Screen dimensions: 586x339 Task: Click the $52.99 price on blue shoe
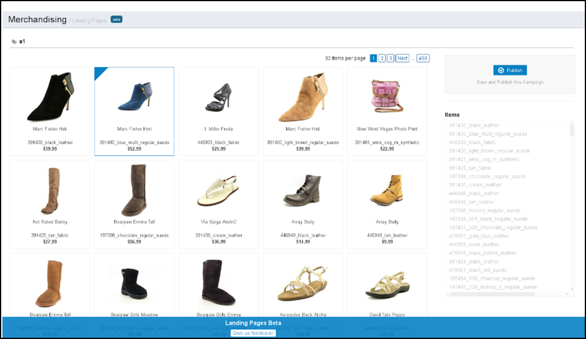point(134,149)
